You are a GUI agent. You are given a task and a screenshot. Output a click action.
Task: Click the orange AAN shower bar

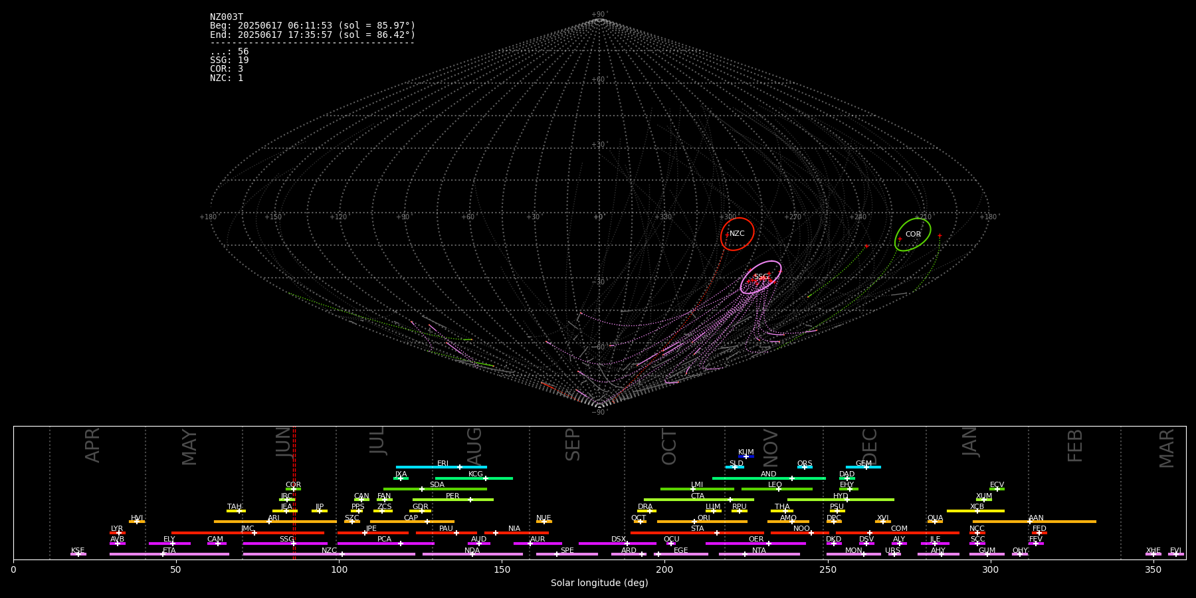pyautogui.click(x=1035, y=522)
